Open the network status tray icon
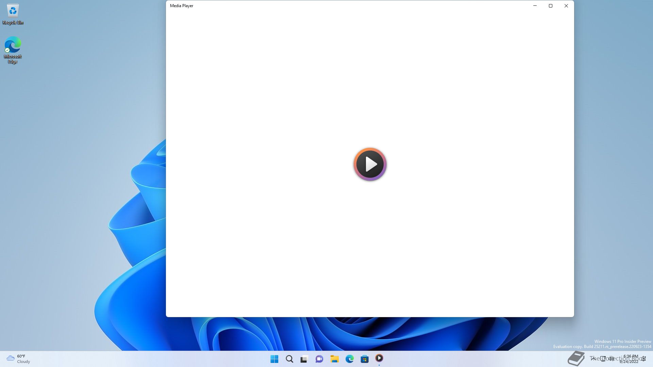The width and height of the screenshot is (653, 367). tap(603, 359)
